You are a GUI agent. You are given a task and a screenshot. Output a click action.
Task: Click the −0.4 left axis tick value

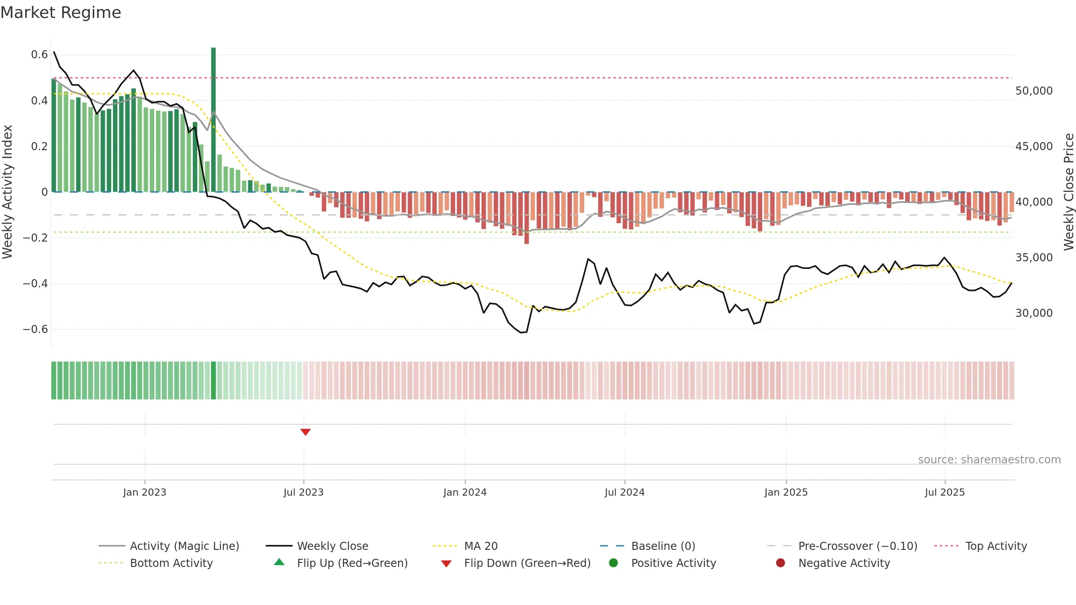click(35, 283)
